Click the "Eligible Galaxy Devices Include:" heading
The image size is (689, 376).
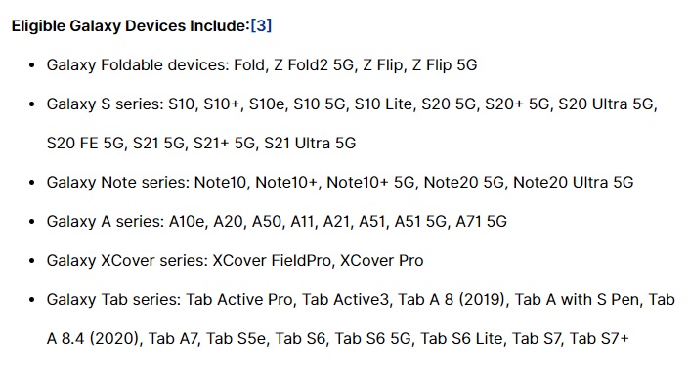(131, 26)
